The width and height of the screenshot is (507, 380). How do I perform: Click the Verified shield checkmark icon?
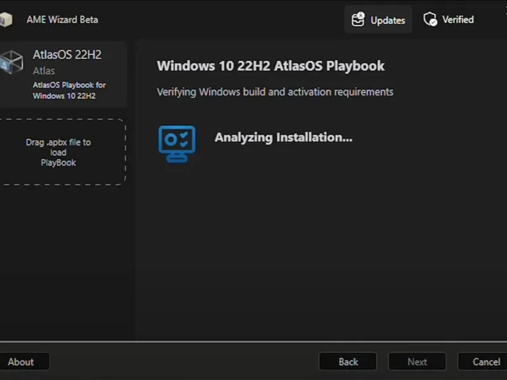[430, 20]
